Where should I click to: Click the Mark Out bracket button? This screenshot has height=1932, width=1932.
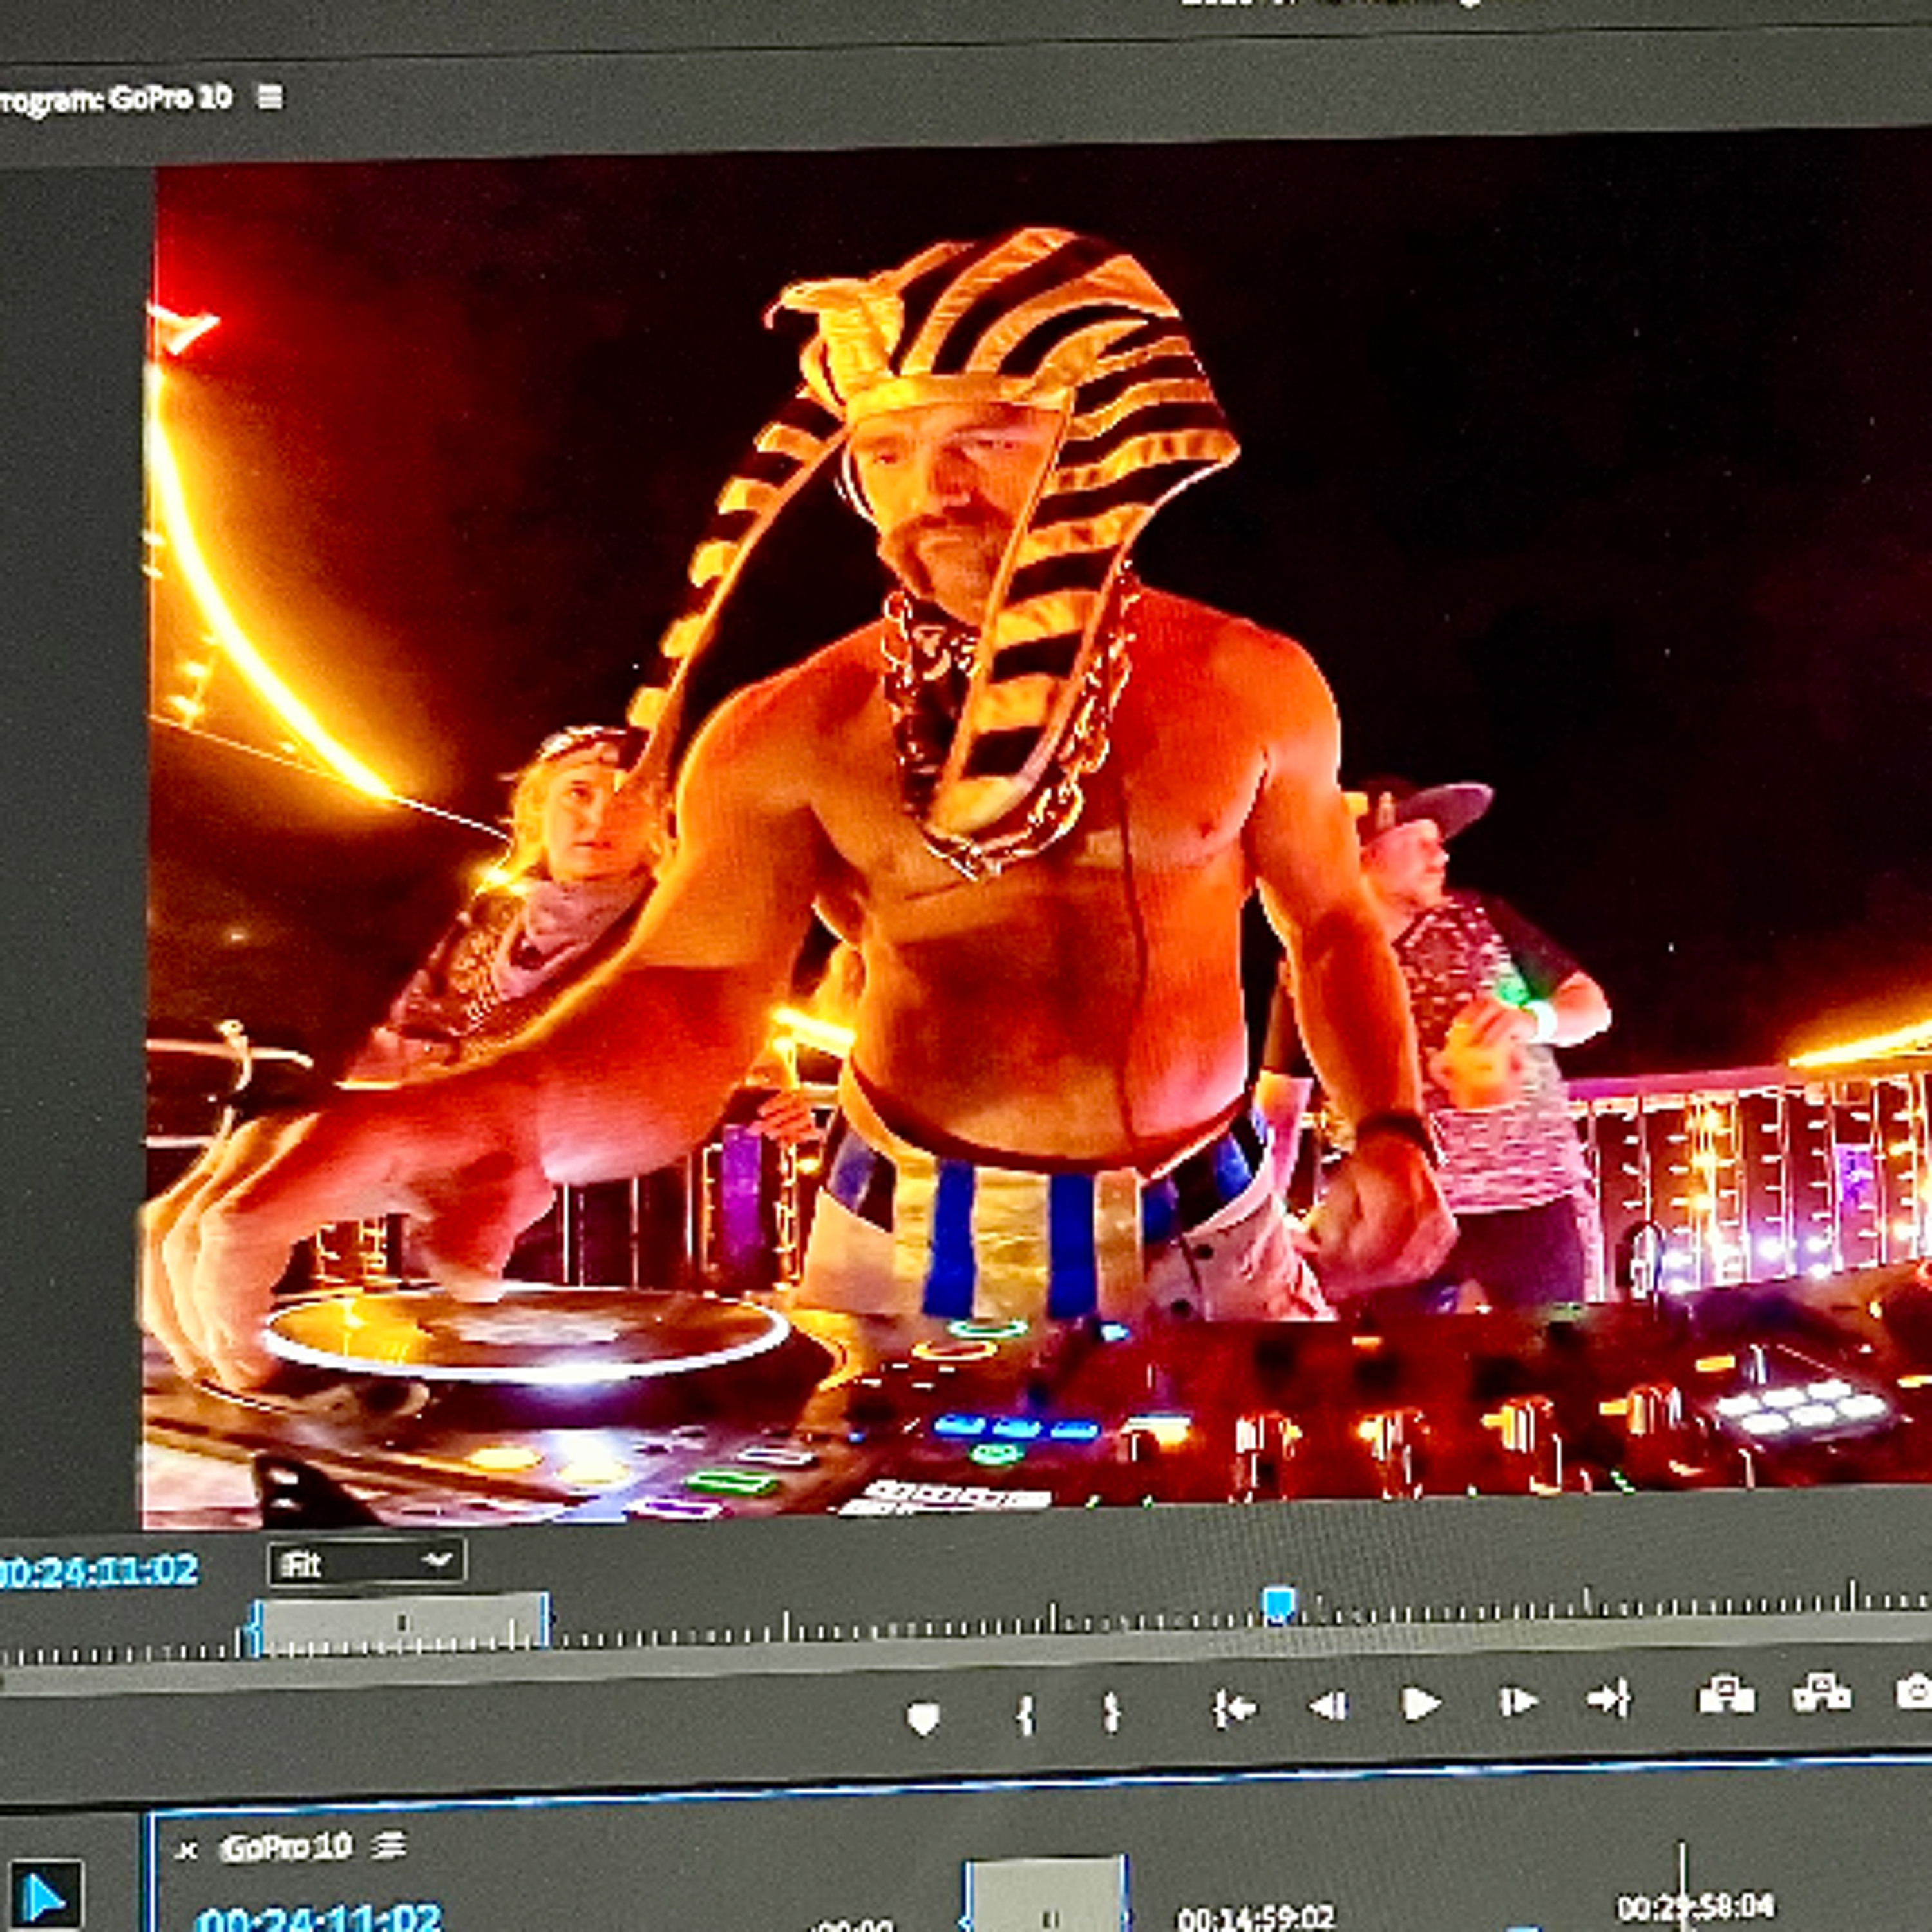(x=1111, y=1712)
